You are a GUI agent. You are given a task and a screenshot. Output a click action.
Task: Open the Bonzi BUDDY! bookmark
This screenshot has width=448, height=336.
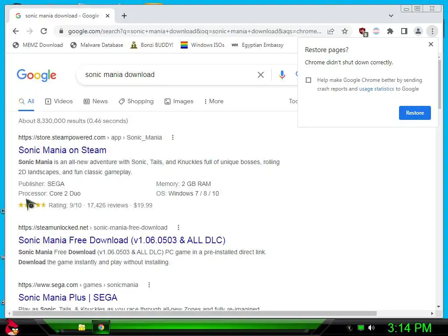pos(152,45)
